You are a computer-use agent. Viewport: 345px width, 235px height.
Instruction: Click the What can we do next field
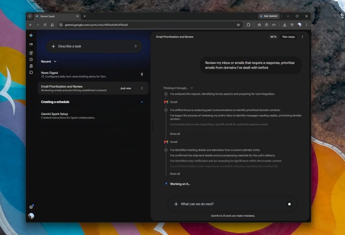point(232,204)
